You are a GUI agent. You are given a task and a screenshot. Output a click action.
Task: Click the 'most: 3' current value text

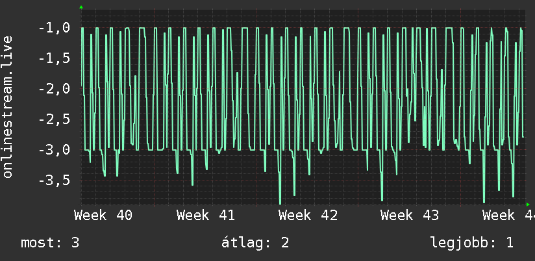tap(50, 243)
